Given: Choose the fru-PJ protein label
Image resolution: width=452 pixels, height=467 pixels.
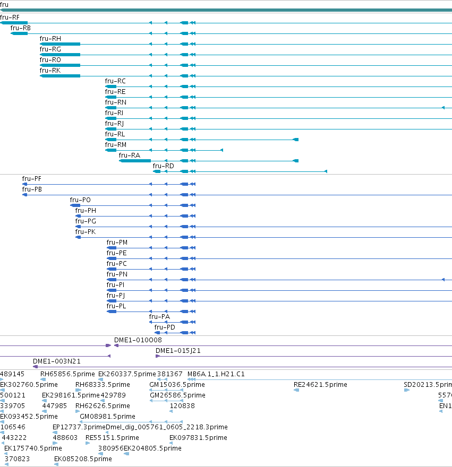Looking at the screenshot, I should tap(116, 296).
